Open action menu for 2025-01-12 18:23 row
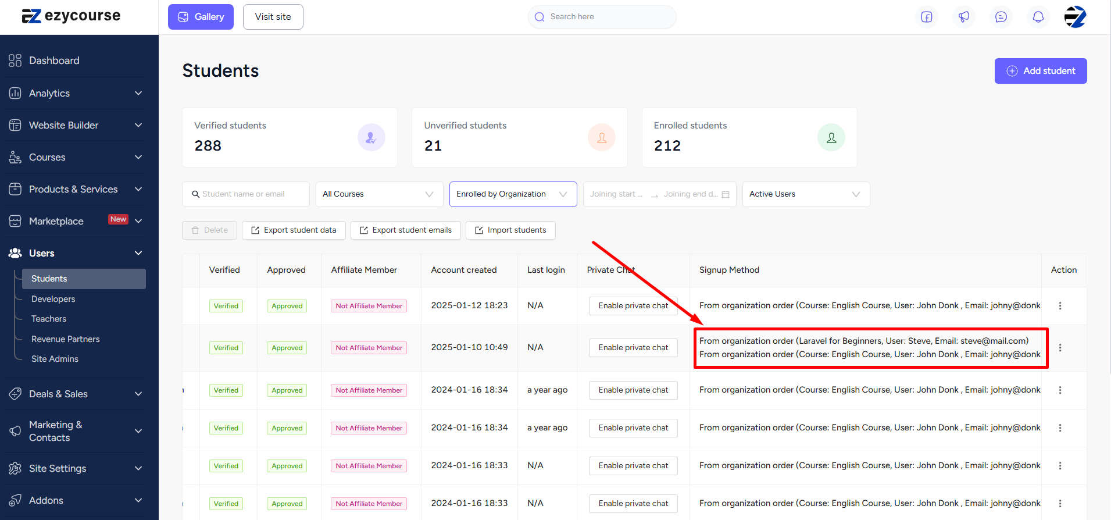Image resolution: width=1111 pixels, height=520 pixels. pyautogui.click(x=1060, y=305)
